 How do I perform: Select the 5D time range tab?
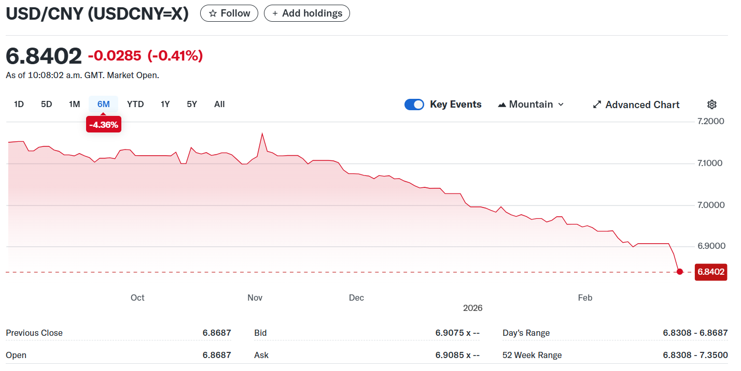tap(47, 104)
